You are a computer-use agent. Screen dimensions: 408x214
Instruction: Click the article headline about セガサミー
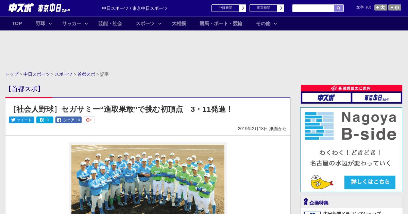[121, 109]
